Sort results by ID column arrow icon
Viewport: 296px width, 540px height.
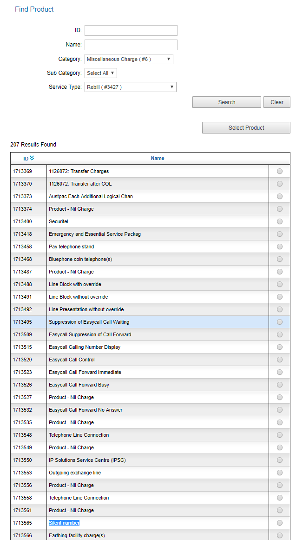(x=32, y=158)
